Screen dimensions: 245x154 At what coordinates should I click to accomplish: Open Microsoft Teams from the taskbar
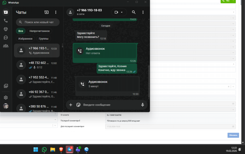coord(78,150)
